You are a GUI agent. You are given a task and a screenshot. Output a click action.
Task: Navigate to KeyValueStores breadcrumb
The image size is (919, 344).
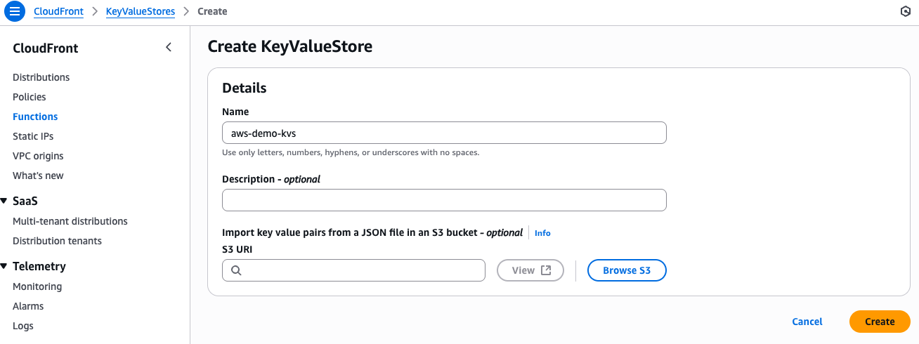click(139, 11)
